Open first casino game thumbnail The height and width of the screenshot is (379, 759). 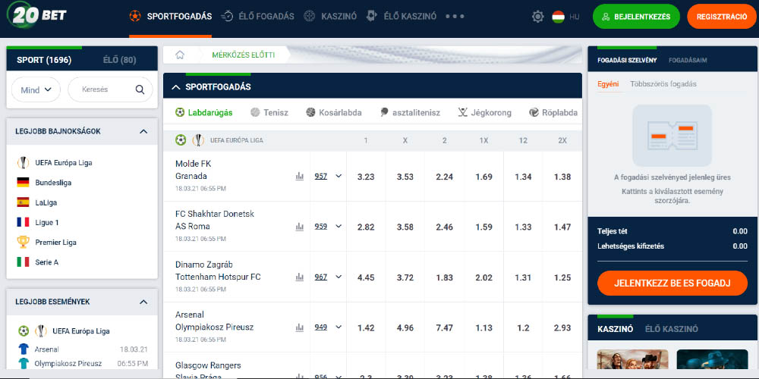[633, 359]
